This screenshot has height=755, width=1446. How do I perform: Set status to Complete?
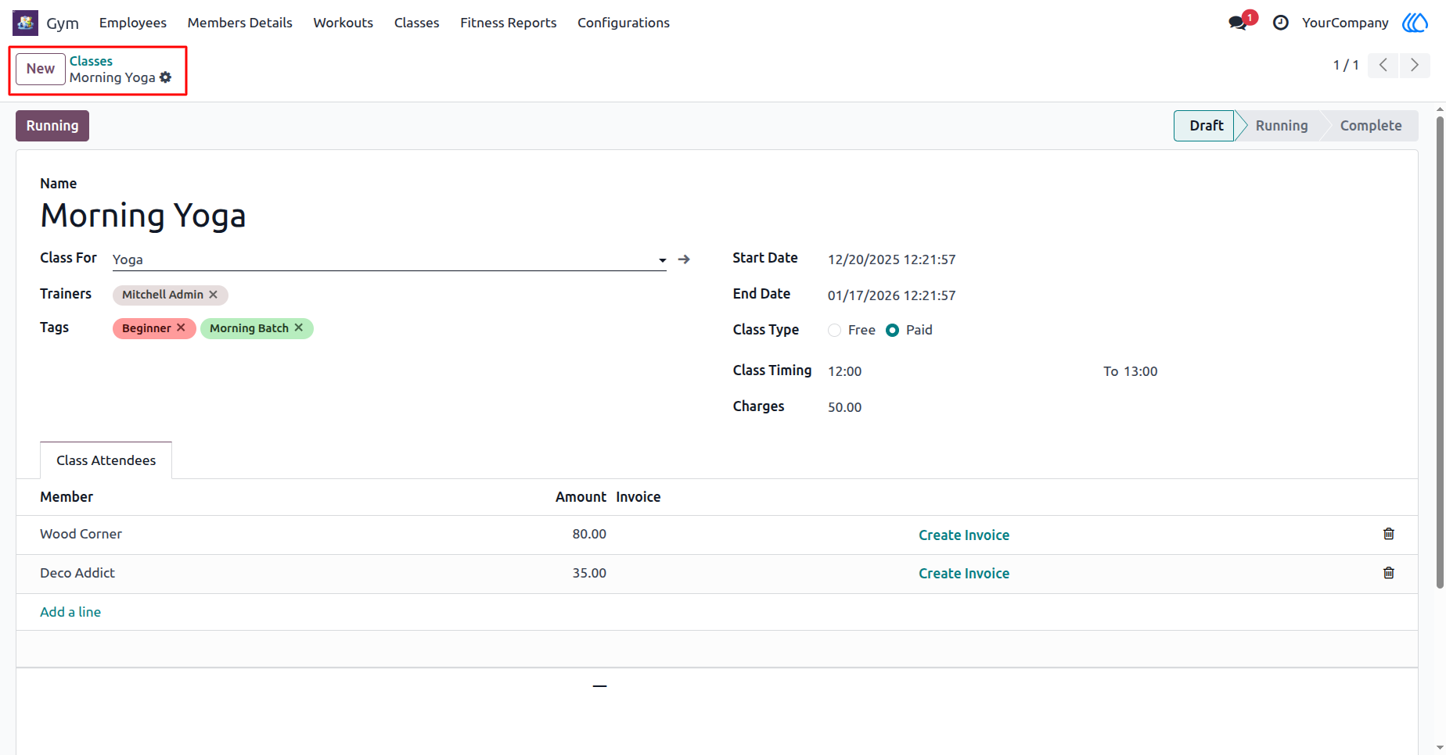[x=1371, y=126]
